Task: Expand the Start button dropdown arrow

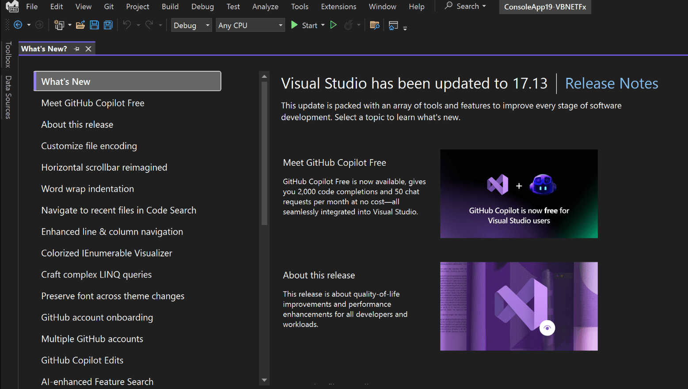Action: [323, 25]
